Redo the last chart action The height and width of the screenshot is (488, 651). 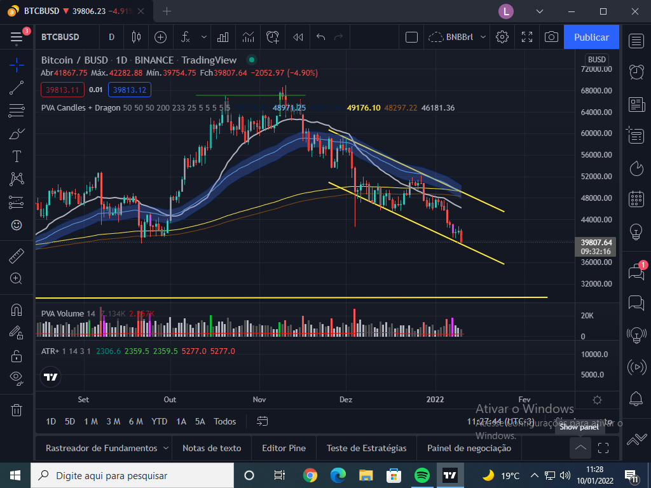tap(339, 37)
